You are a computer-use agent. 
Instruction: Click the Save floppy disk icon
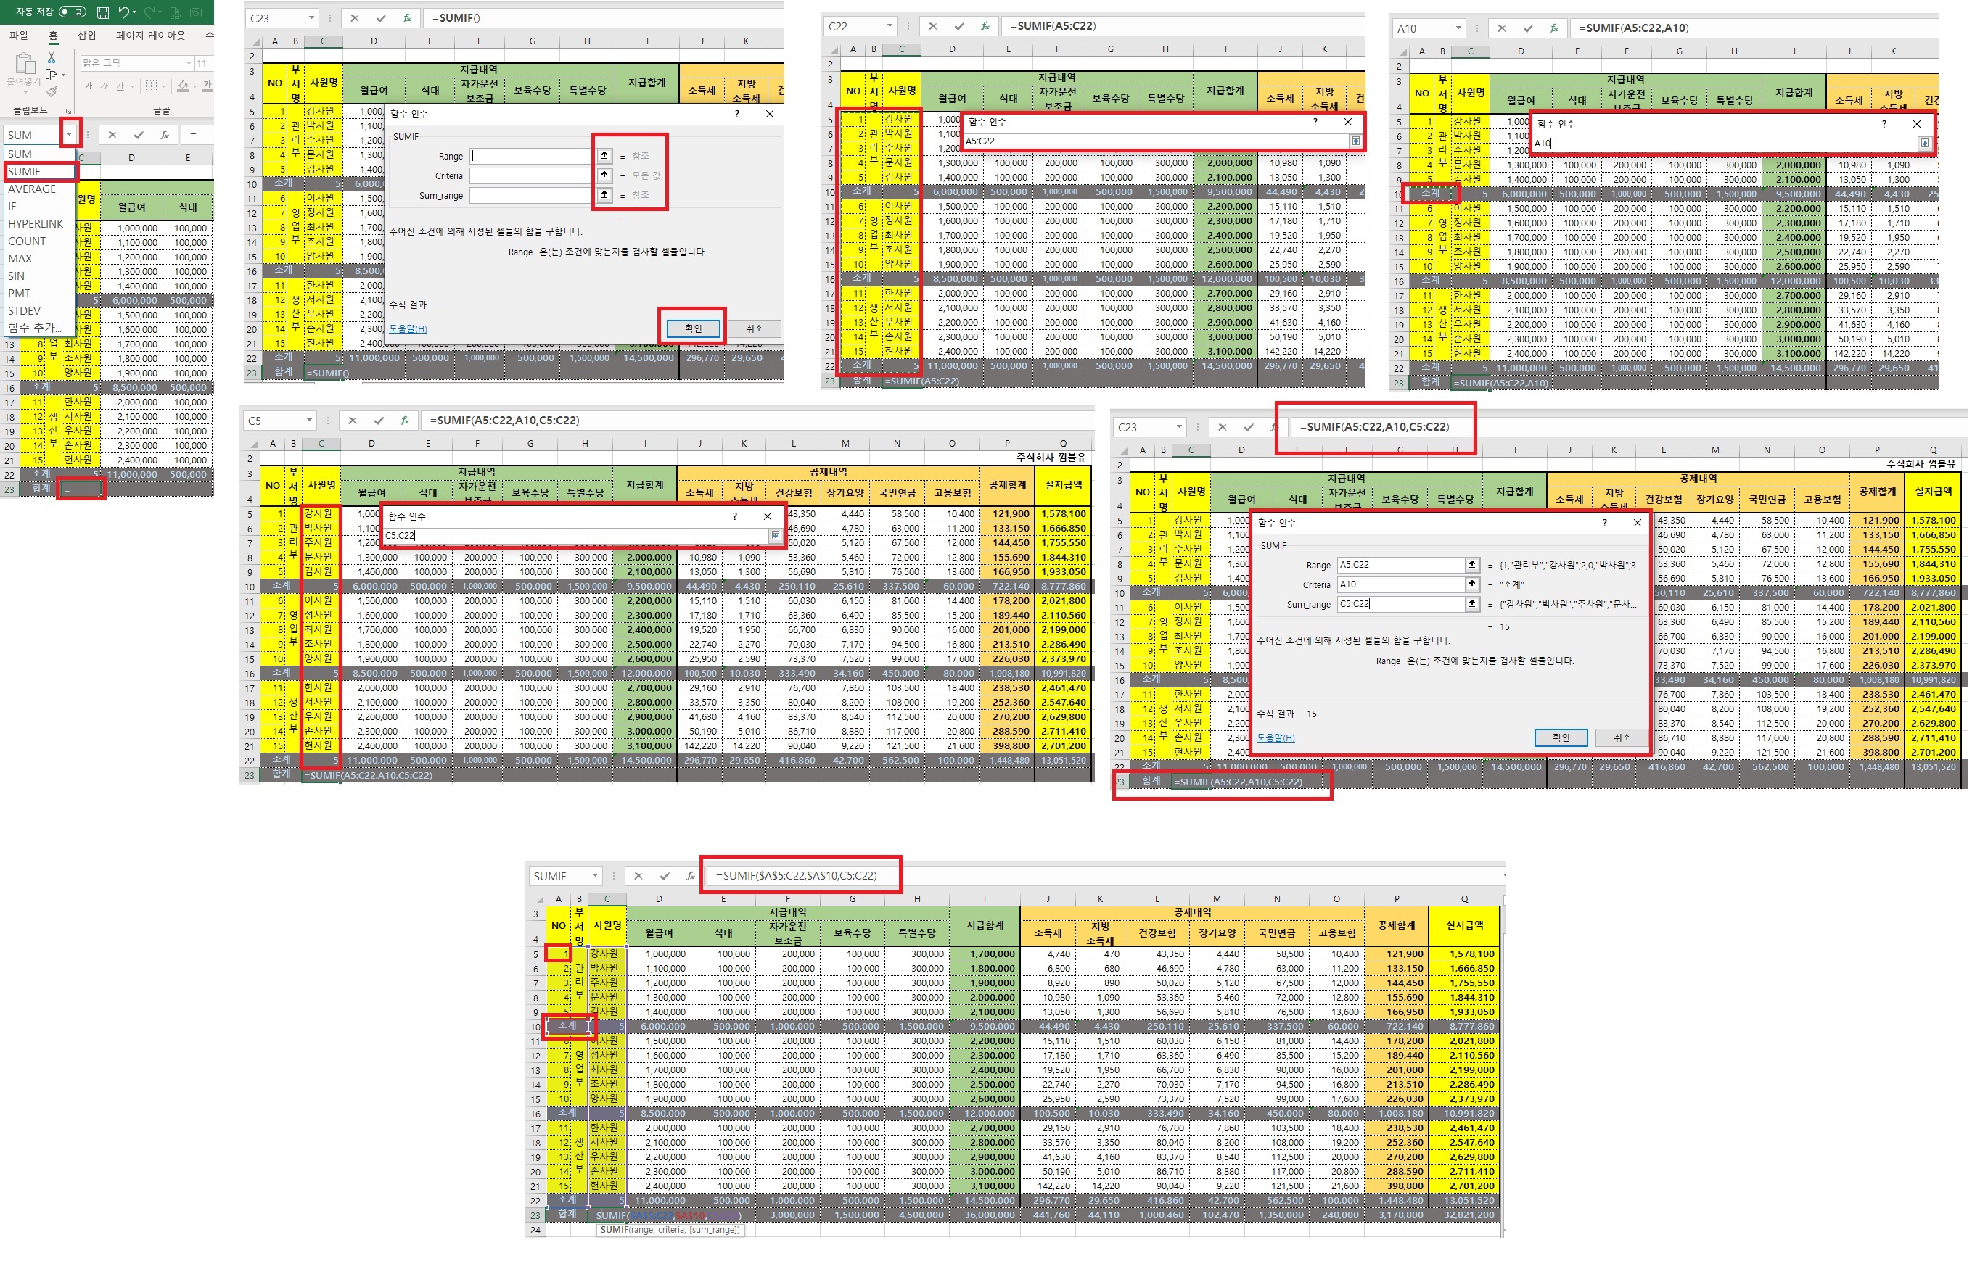tap(102, 12)
